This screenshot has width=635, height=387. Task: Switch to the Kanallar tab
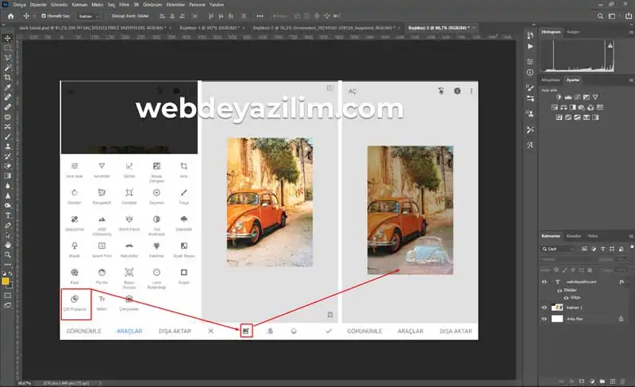(573, 236)
